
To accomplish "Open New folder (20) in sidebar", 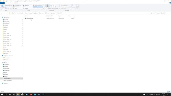I will (8, 39).
